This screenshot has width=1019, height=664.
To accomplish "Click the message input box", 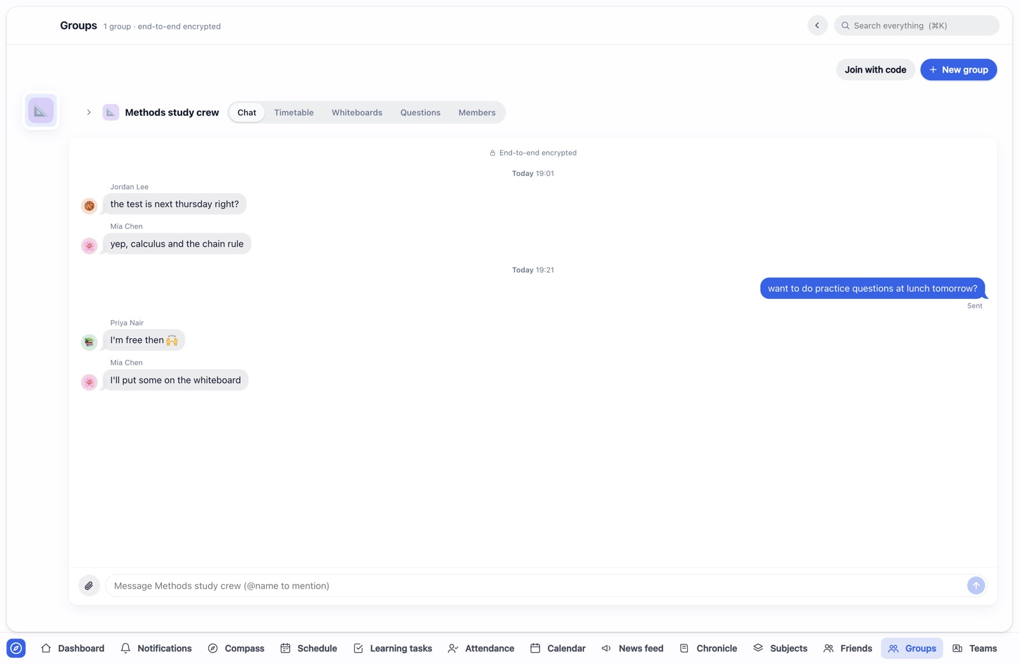I will pyautogui.click(x=535, y=586).
